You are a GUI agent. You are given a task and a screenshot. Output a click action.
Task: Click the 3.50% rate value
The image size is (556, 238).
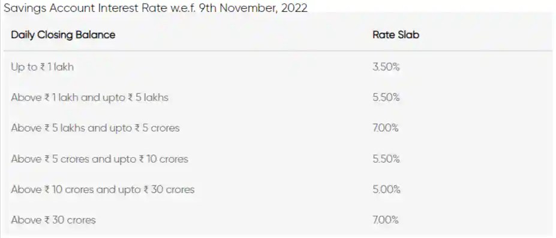tap(386, 67)
